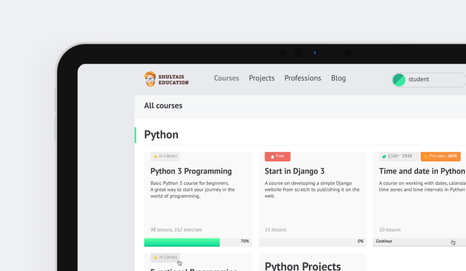Click the red Free badge
The width and height of the screenshot is (466, 271).
[x=277, y=156]
